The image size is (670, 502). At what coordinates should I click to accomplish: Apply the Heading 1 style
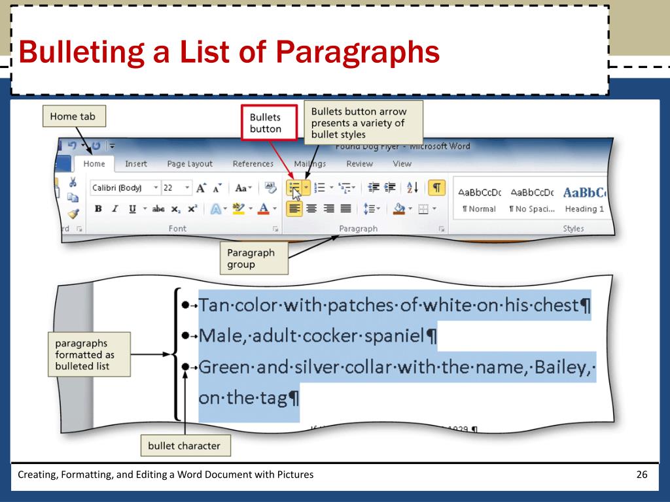coord(584,199)
